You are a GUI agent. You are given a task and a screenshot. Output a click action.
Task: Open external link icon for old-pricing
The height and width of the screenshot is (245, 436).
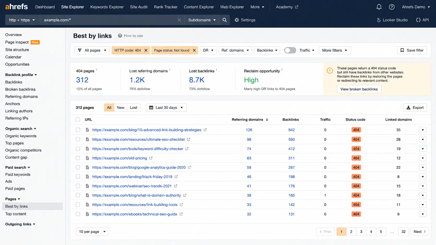pyautogui.click(x=151, y=158)
